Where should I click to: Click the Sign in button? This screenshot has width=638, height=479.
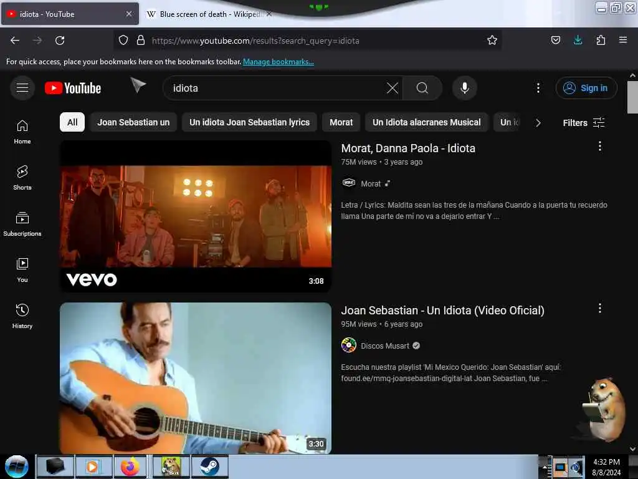pyautogui.click(x=586, y=88)
